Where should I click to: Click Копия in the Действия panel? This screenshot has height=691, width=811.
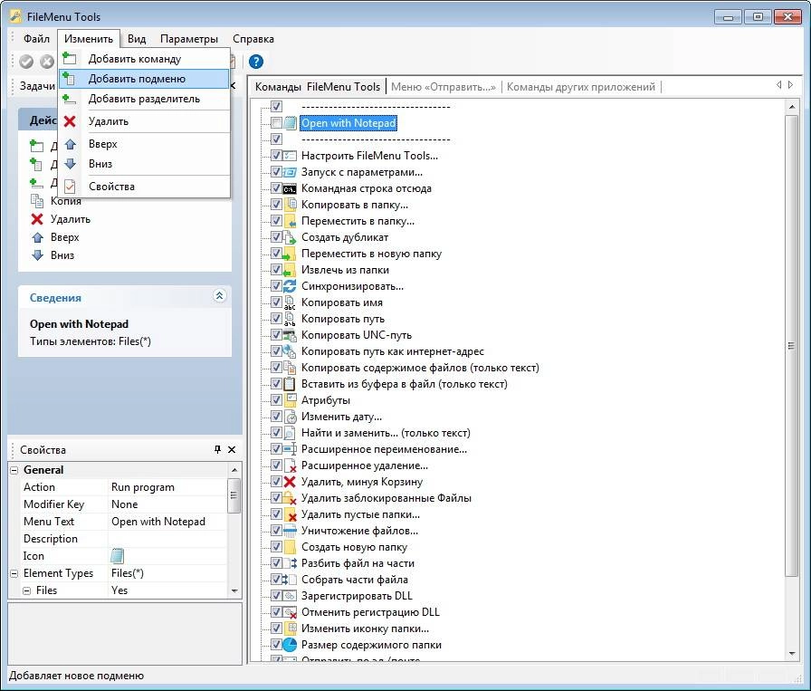click(66, 201)
